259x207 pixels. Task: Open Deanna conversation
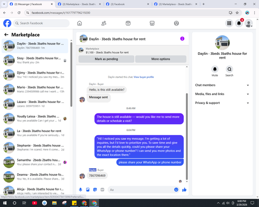click(x=35, y=176)
